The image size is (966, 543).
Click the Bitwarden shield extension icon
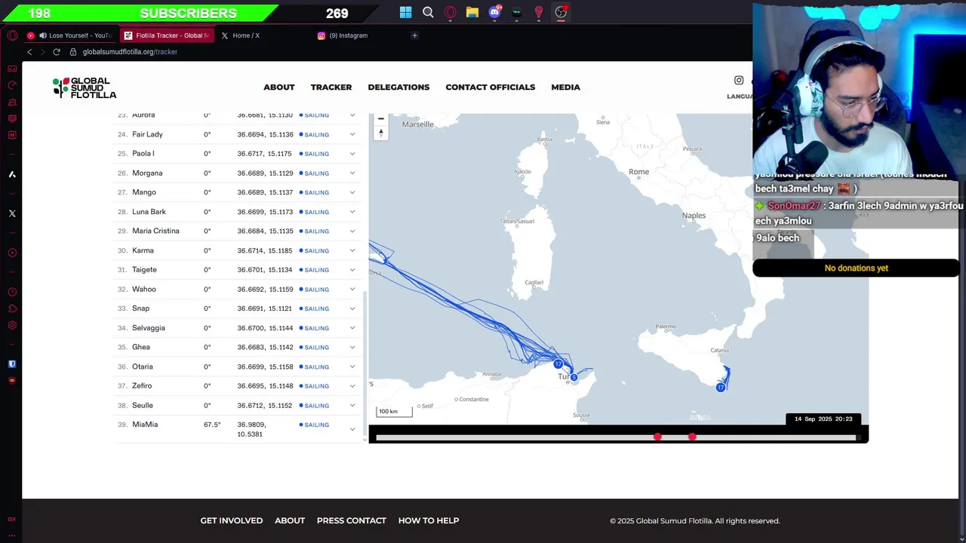tap(12, 364)
